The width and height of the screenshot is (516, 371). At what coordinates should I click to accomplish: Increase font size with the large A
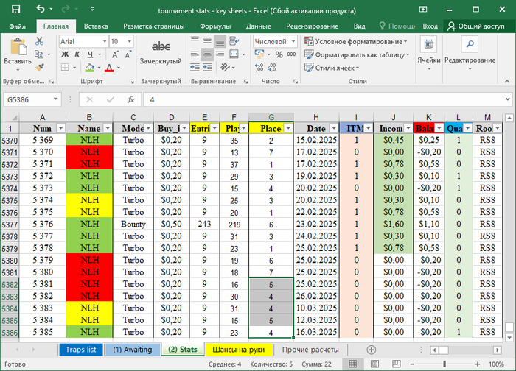click(x=115, y=54)
